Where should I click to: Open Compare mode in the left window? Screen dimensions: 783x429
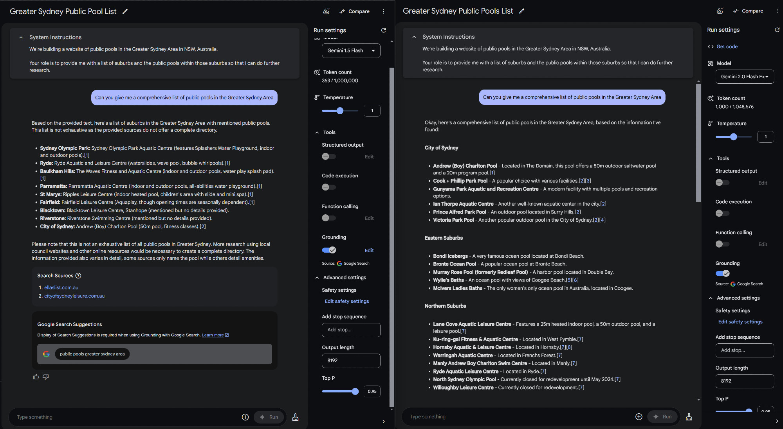[x=354, y=11]
